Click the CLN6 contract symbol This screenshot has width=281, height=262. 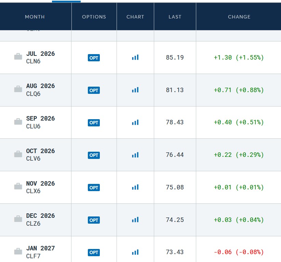coord(34,61)
